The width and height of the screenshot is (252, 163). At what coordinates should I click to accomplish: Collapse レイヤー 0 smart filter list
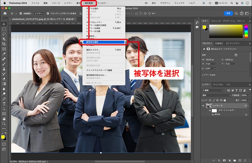click(x=248, y=106)
